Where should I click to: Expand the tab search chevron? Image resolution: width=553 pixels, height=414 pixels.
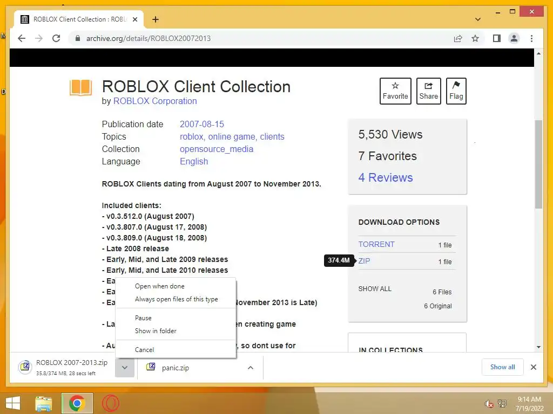coord(478,19)
